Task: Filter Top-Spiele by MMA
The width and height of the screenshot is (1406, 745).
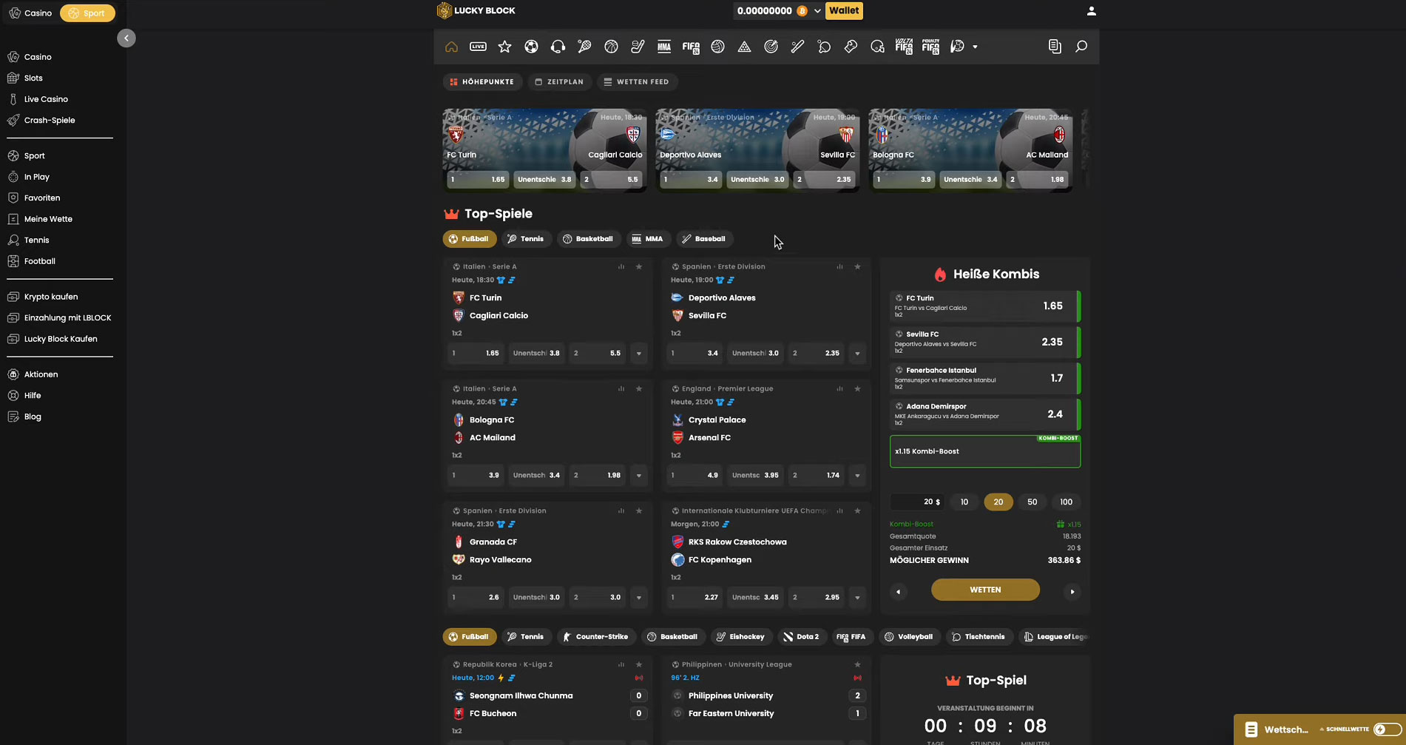Action: [647, 239]
